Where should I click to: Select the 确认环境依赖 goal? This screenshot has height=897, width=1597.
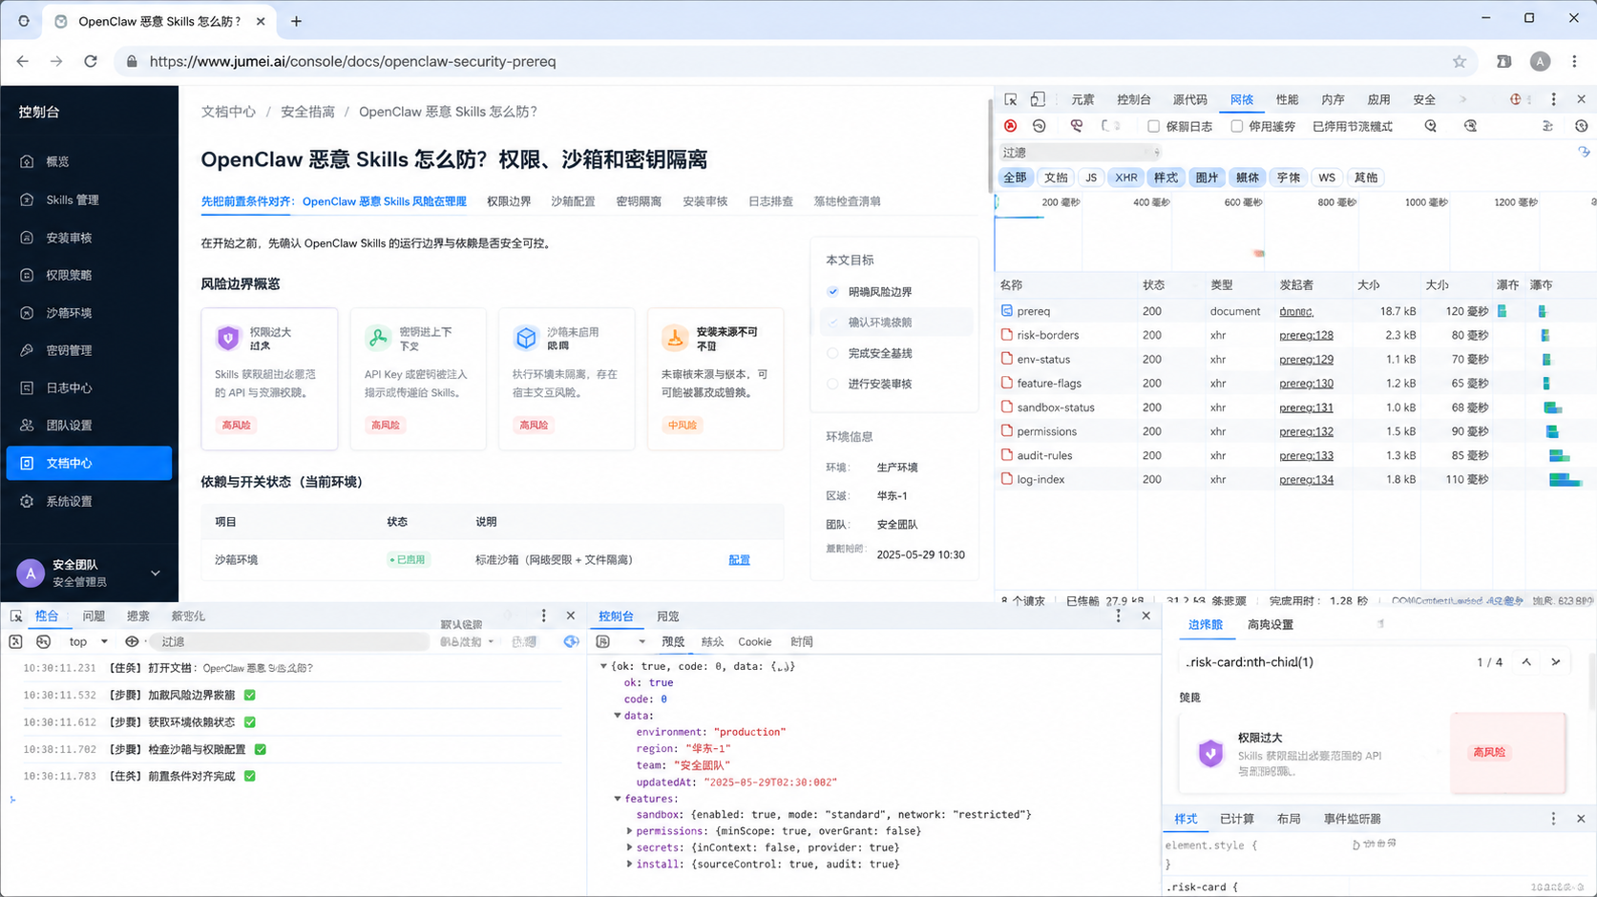pyautogui.click(x=894, y=323)
